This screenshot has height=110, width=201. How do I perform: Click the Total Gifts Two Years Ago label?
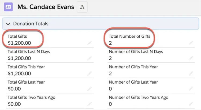pos(31,97)
